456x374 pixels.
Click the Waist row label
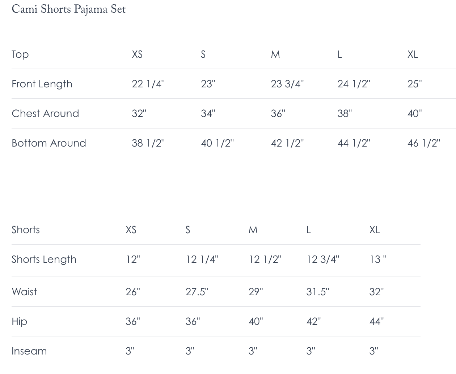click(24, 292)
